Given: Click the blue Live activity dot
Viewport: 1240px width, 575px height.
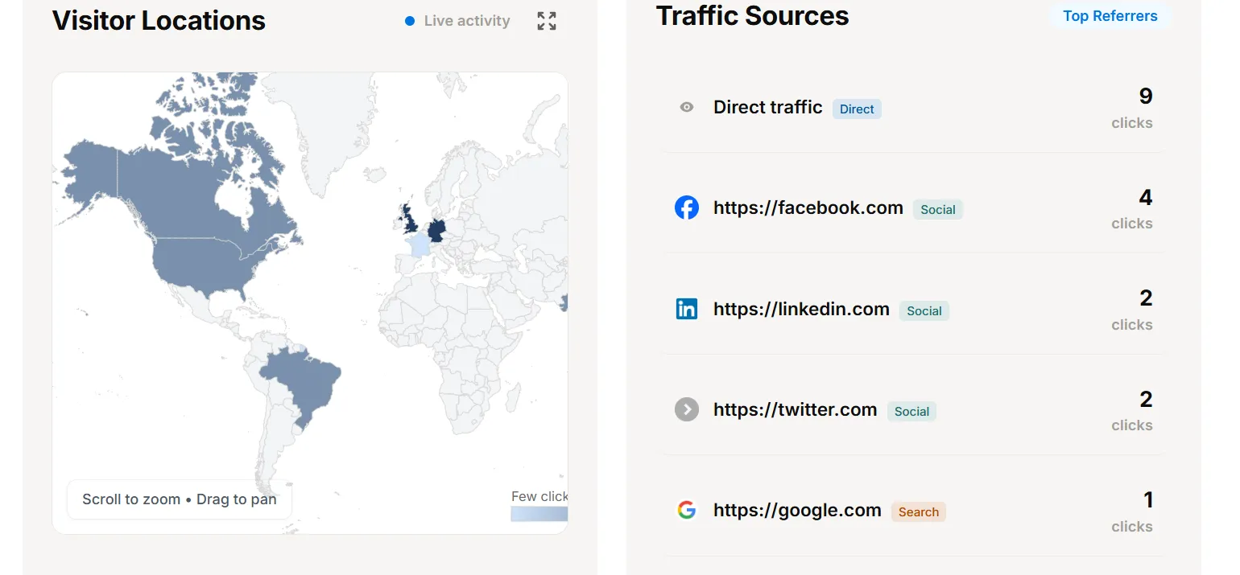Looking at the screenshot, I should [410, 21].
